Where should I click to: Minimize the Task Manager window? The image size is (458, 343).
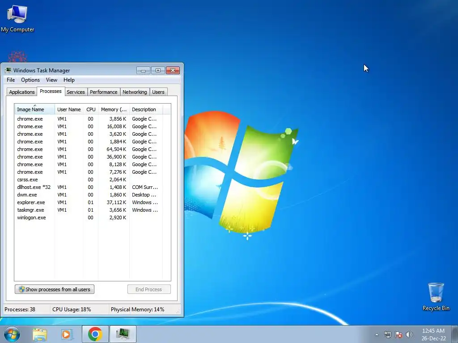pyautogui.click(x=143, y=70)
